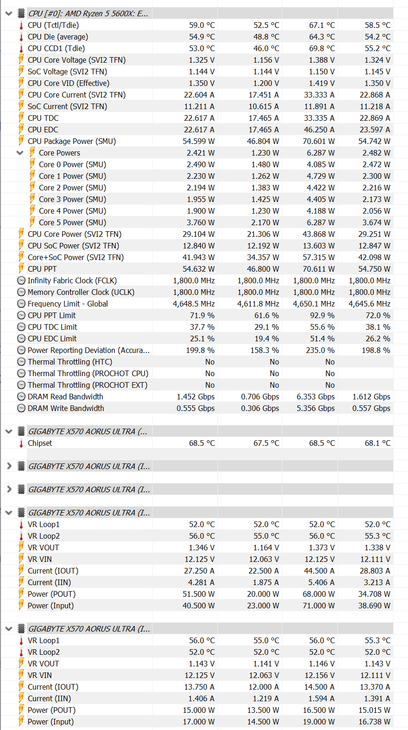Click thermometer icon next to Chipset sensor
Viewport: 408px width, 730px height.
[x=21, y=443]
